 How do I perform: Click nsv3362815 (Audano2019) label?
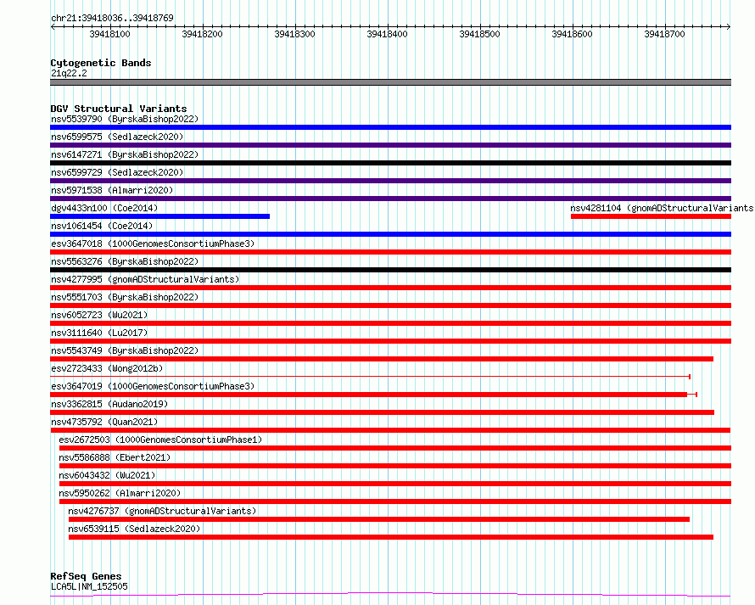109,404
